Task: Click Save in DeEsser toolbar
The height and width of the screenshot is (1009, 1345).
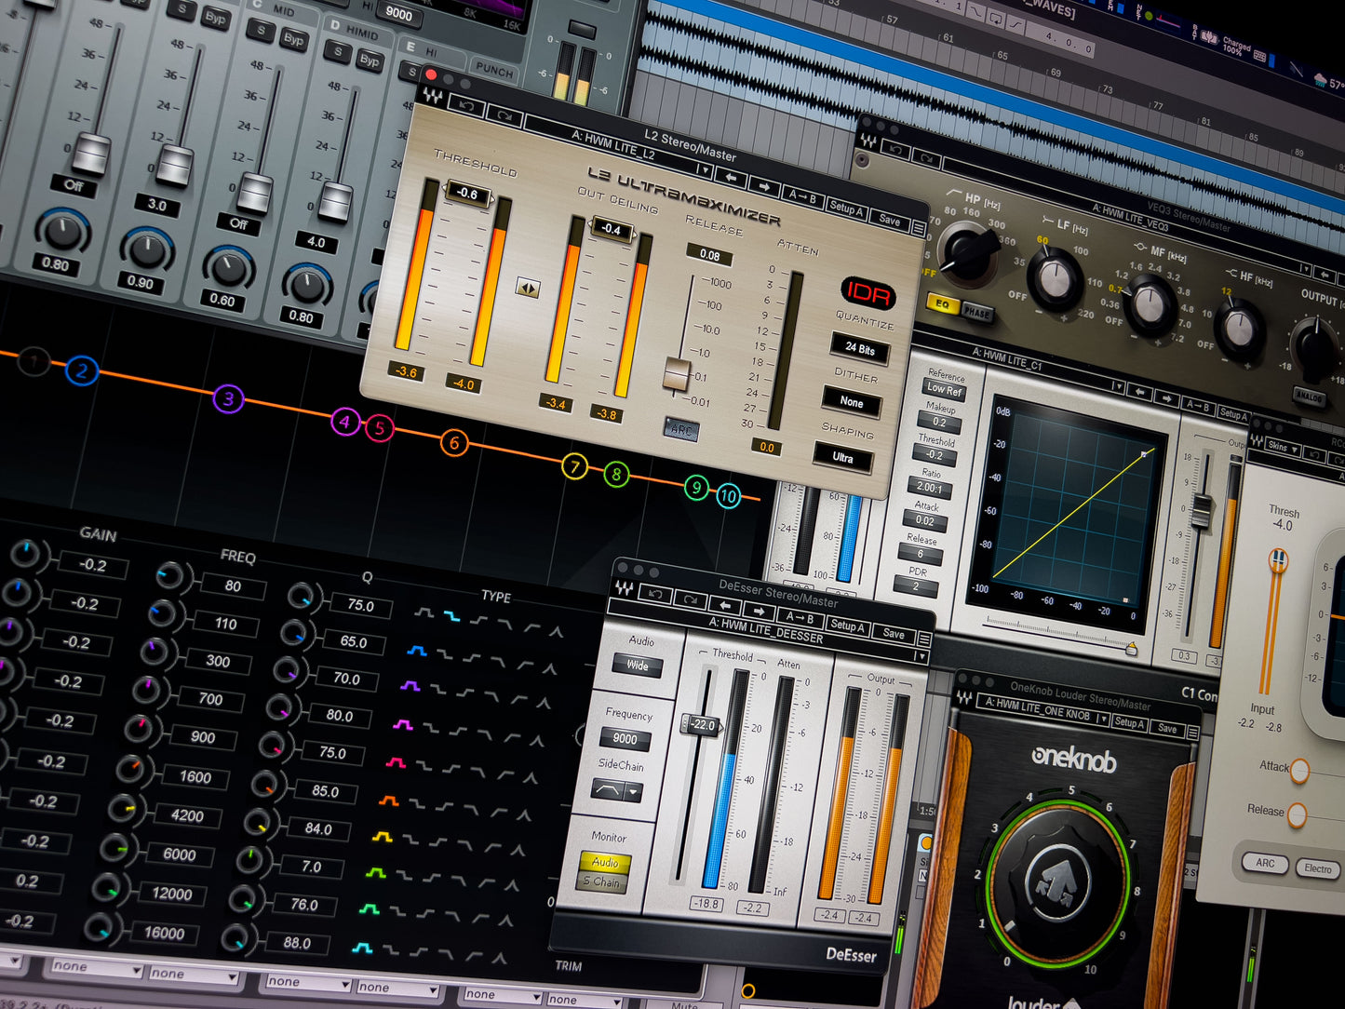Action: click(x=893, y=633)
